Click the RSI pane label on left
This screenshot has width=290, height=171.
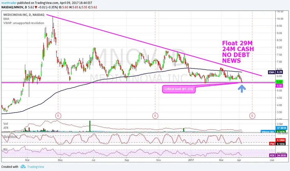[x=5, y=149]
